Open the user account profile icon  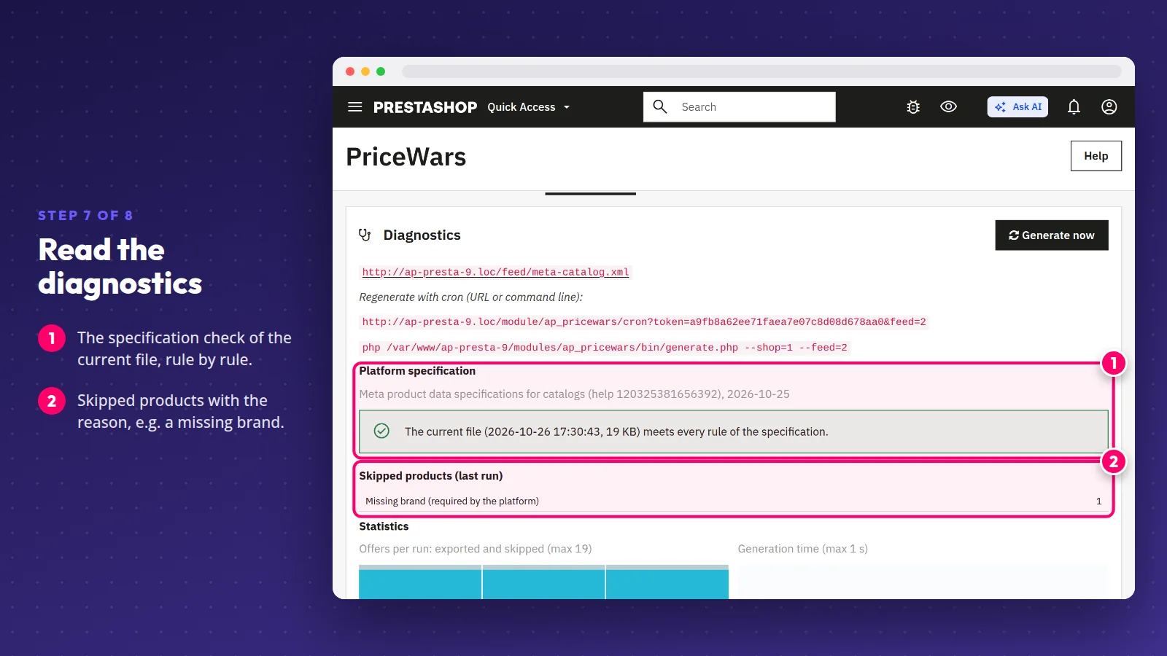click(x=1109, y=107)
